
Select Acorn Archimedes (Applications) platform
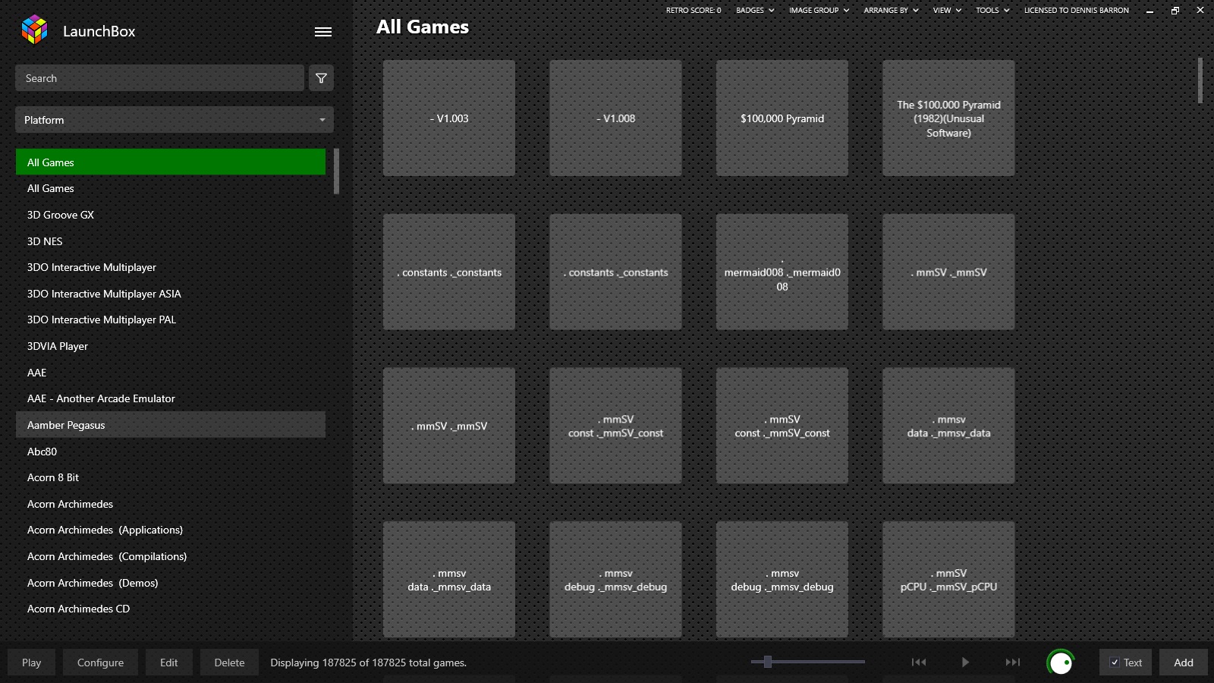click(x=171, y=530)
